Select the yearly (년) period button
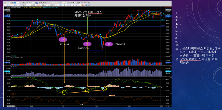This screenshot has height=110, width=222. [41, 3]
